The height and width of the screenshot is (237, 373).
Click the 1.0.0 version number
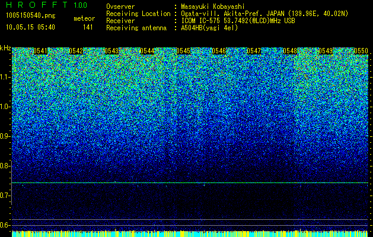click(x=81, y=5)
